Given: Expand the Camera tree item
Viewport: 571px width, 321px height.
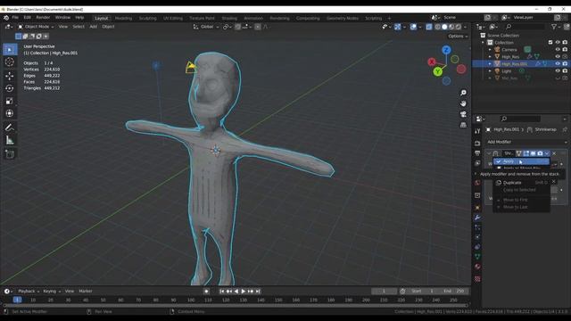Looking at the screenshot, I should coord(490,50).
